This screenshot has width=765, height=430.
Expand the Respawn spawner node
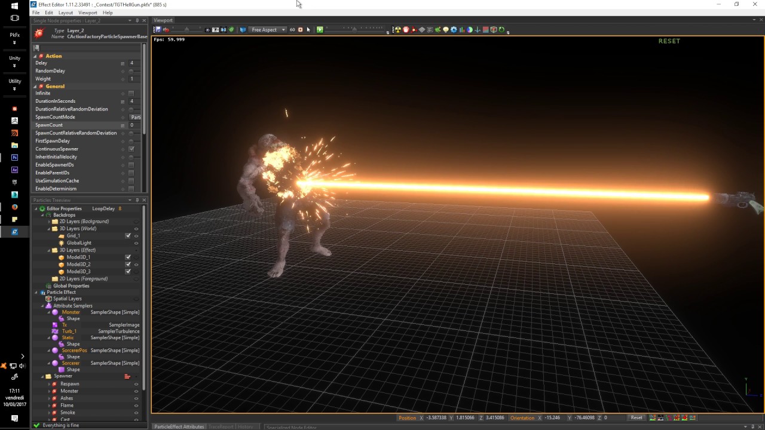point(49,384)
